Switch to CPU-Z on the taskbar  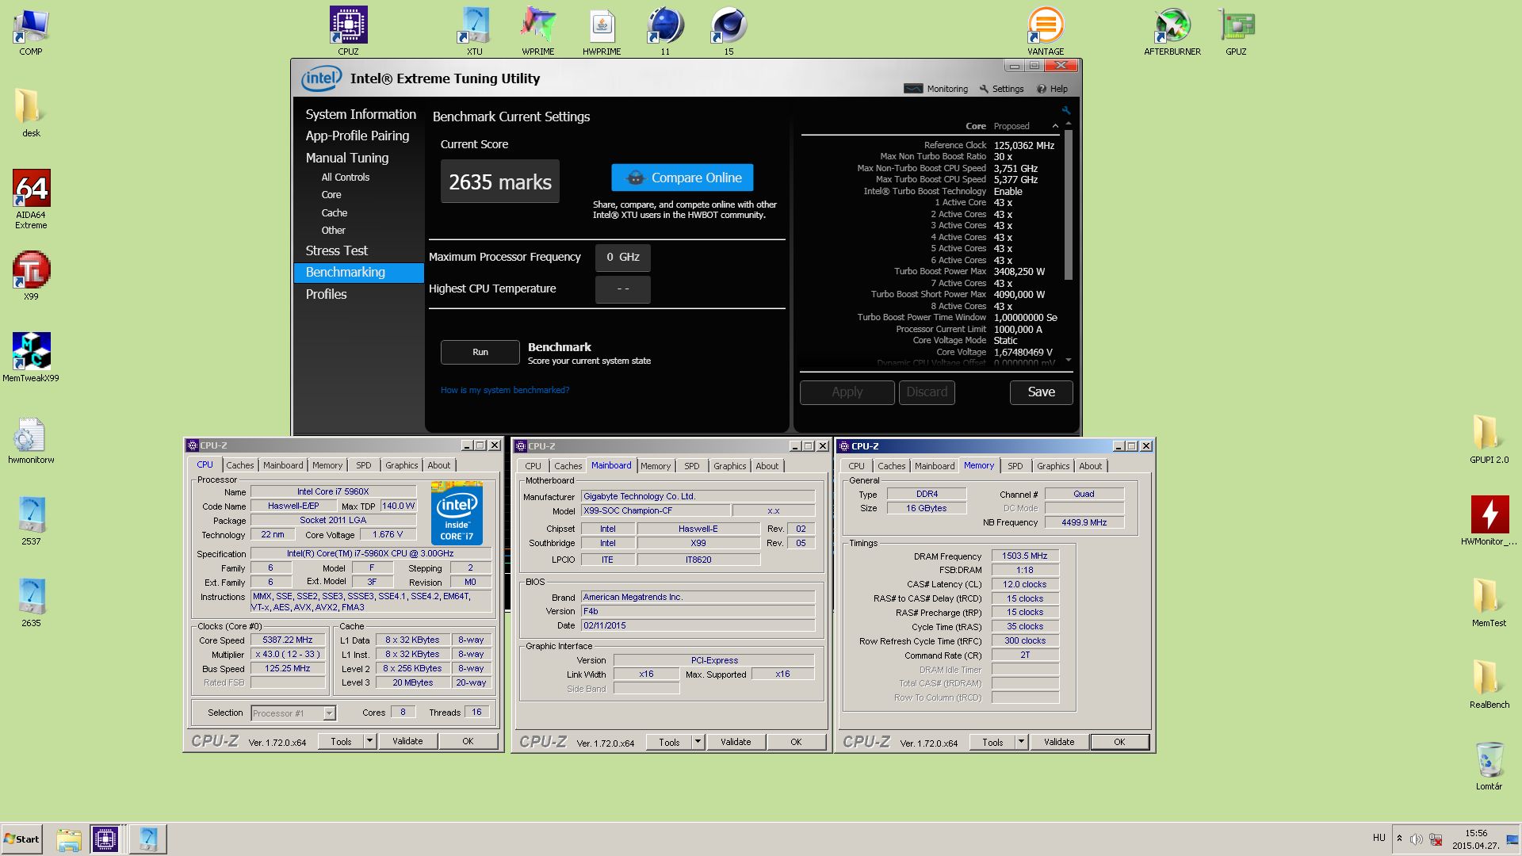(105, 839)
